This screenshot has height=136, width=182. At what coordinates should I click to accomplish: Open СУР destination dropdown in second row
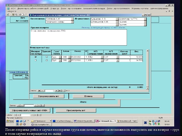[118, 60]
